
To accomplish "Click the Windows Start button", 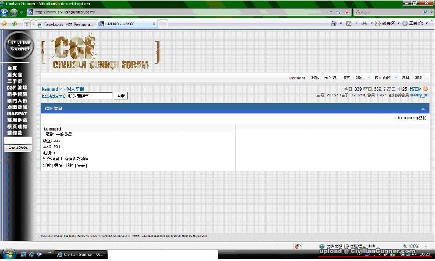I will tap(8, 253).
